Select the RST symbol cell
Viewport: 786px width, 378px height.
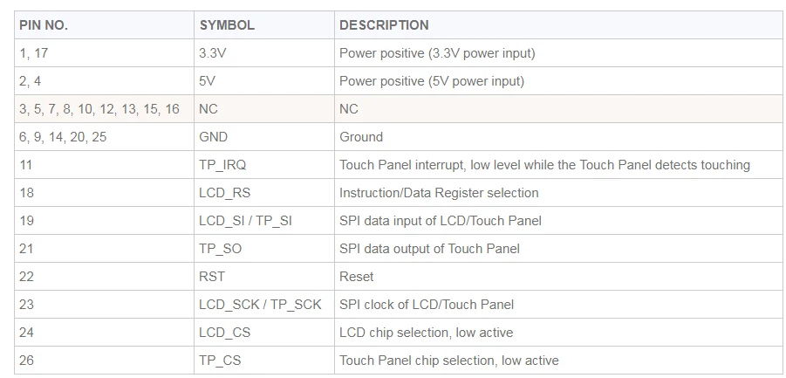click(x=264, y=277)
